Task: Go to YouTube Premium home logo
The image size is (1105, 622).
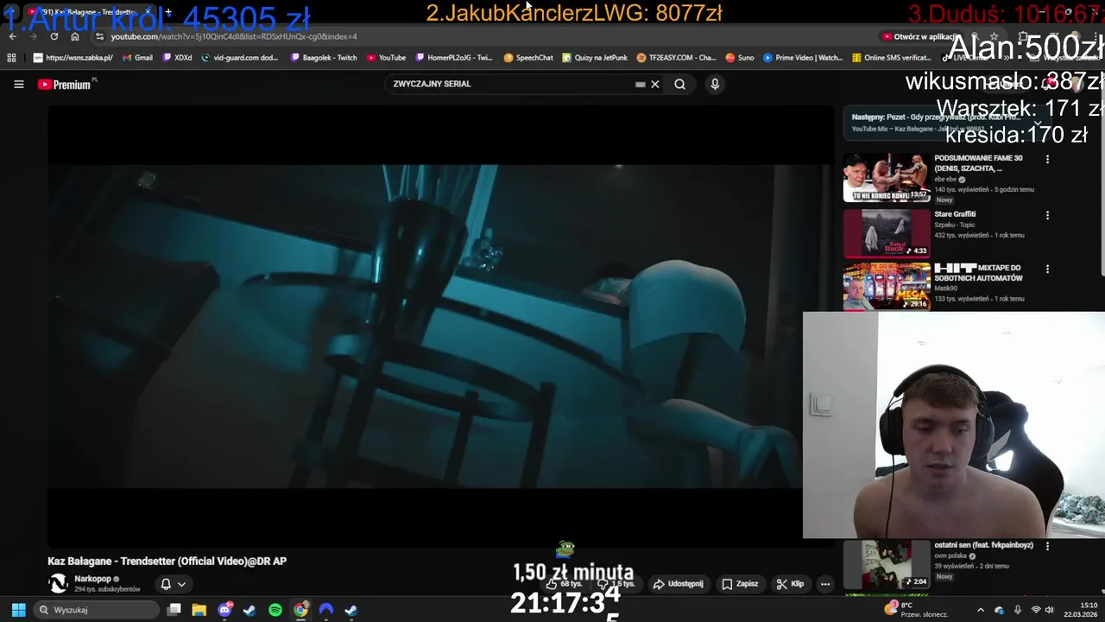Action: [x=66, y=84]
